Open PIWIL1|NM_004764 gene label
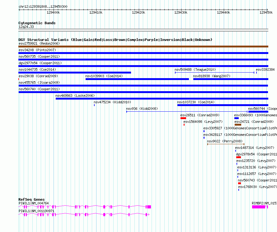The width and height of the screenshot is (277, 232). (34, 203)
